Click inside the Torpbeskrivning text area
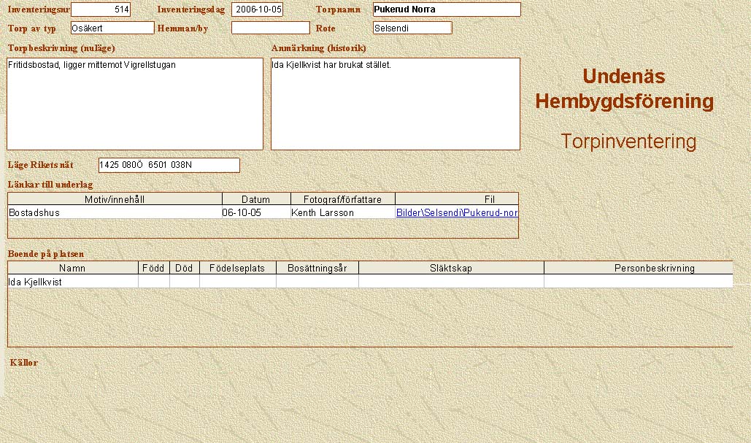The image size is (751, 443). (135, 104)
